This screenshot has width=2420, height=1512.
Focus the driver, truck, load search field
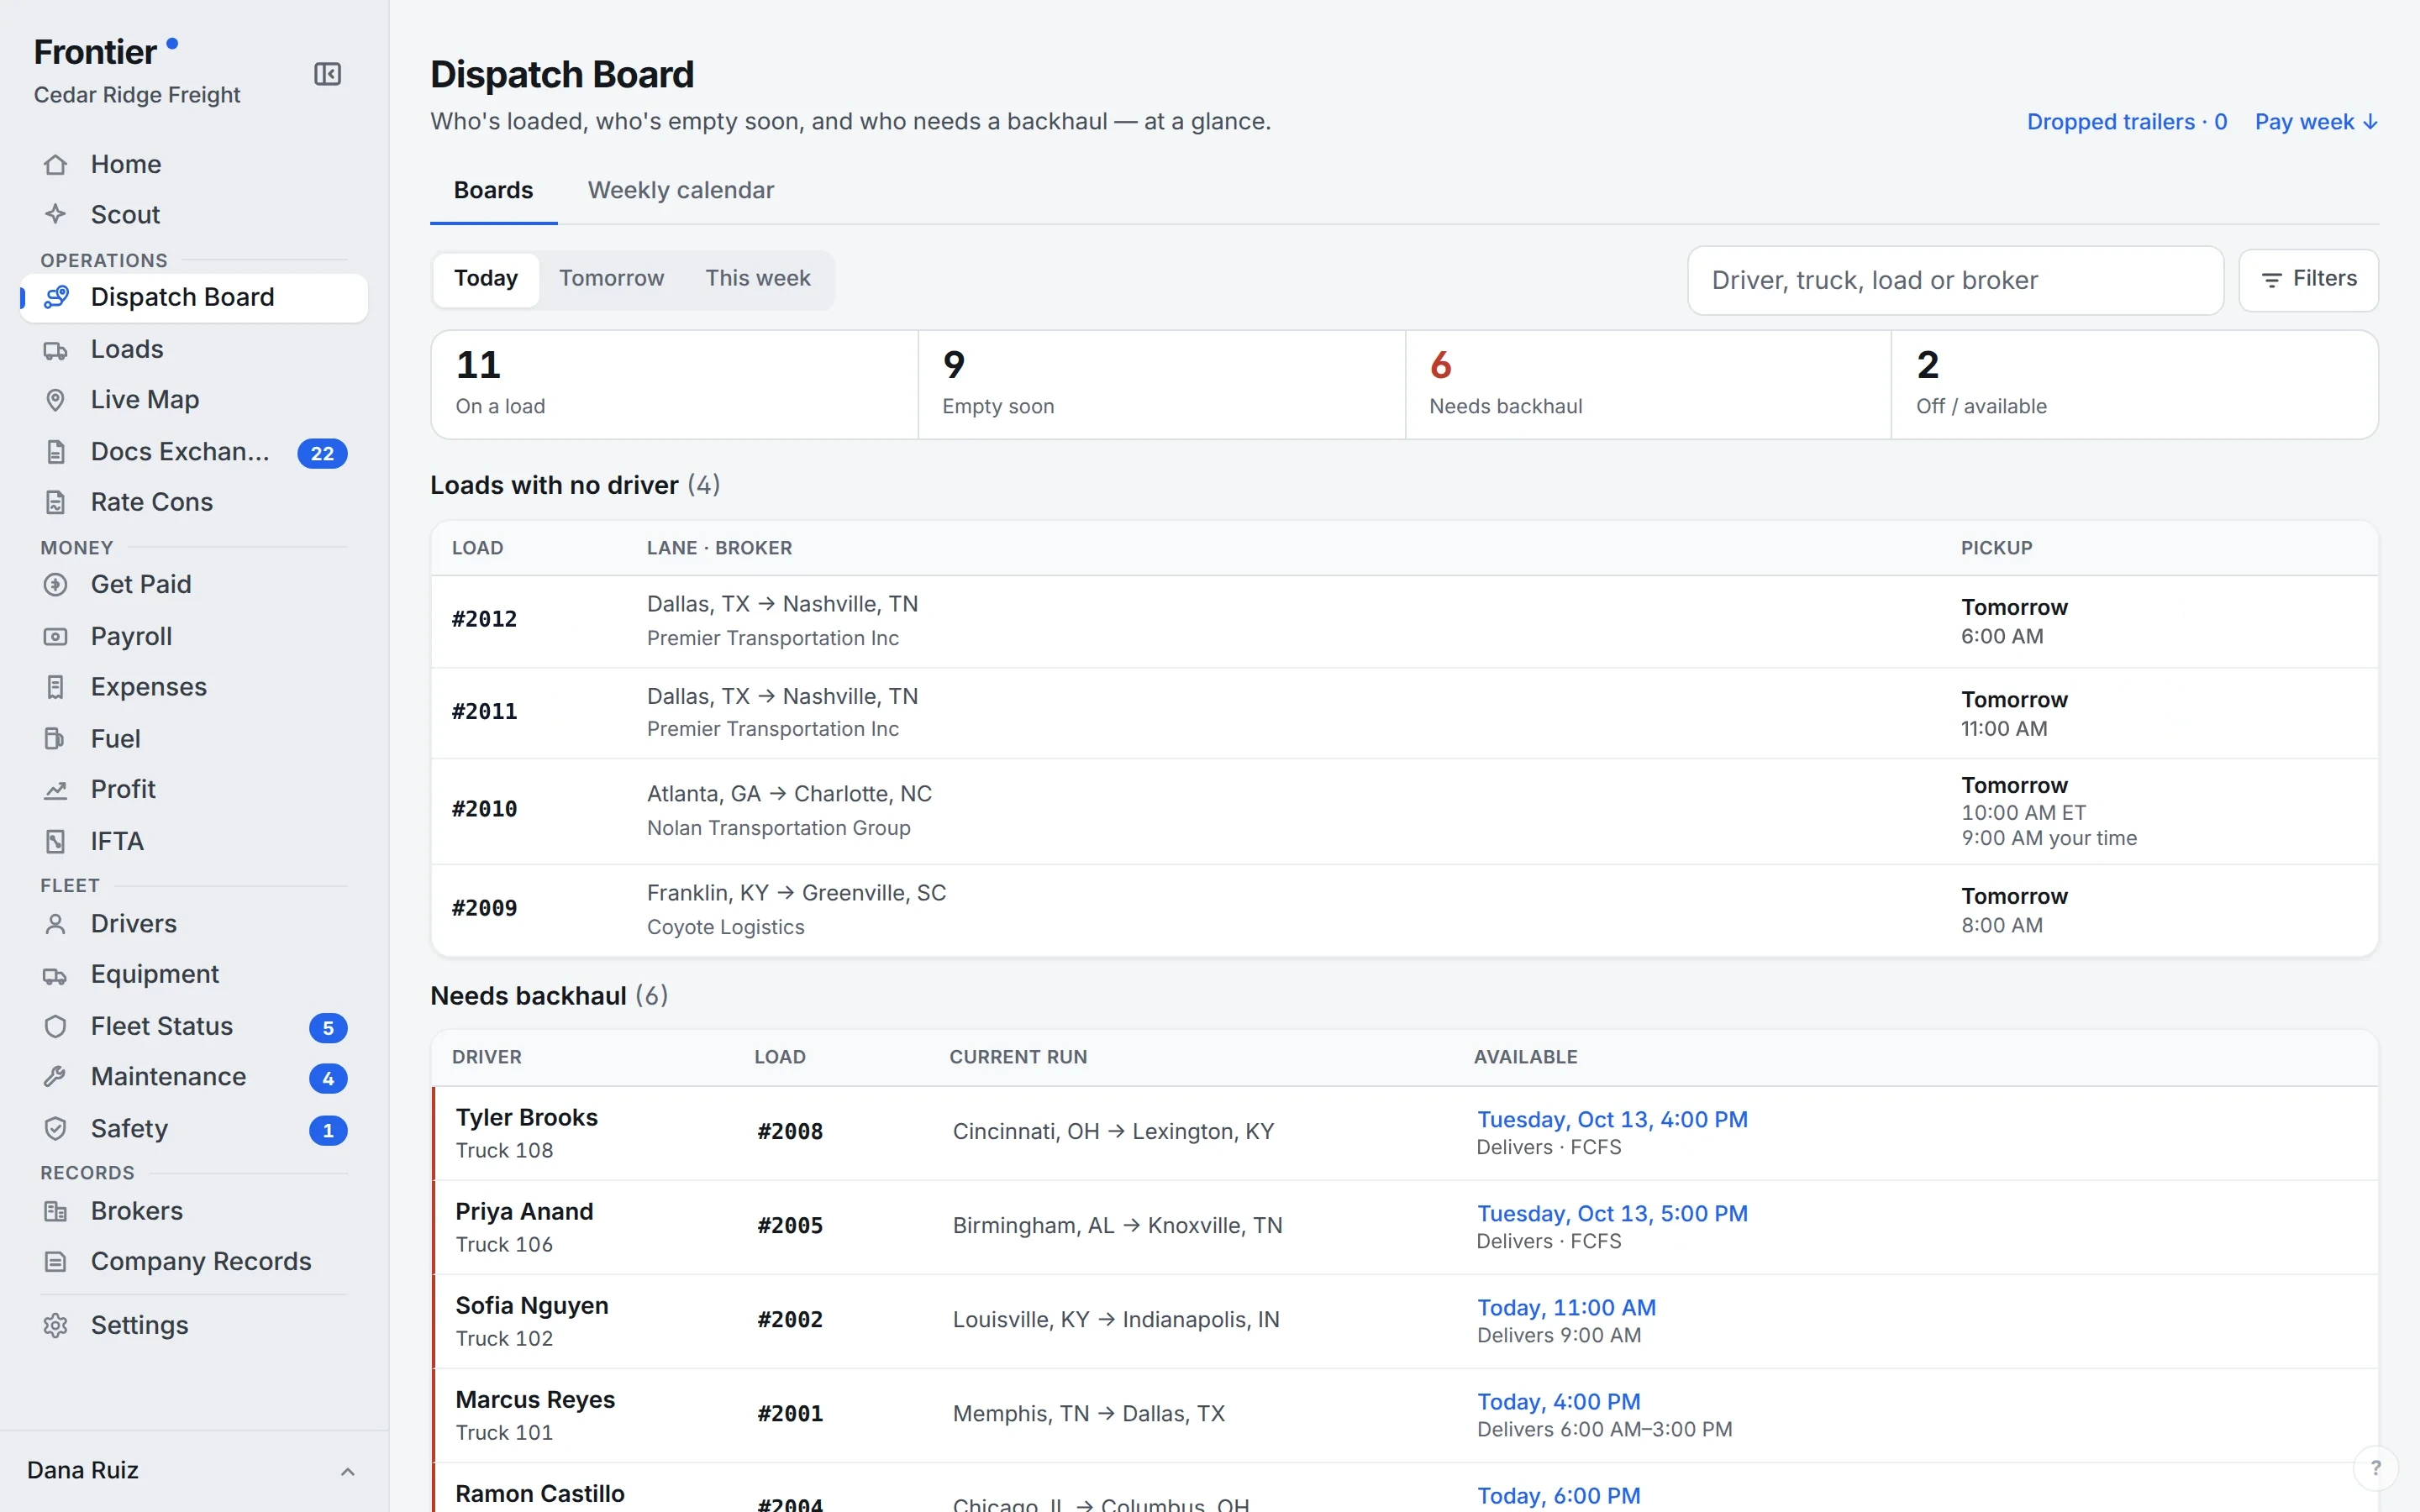1955,281
